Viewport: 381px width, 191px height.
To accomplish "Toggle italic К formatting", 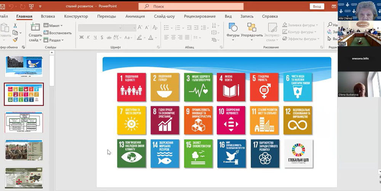I will click(88, 38).
